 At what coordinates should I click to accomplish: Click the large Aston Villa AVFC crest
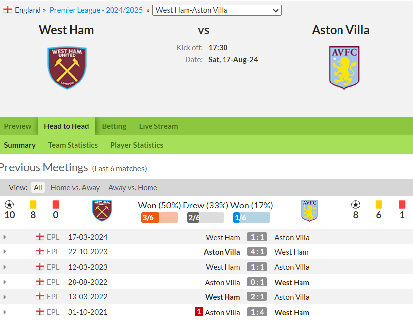pos(344,68)
